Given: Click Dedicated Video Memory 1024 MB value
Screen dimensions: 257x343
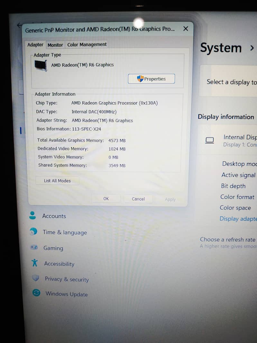Looking at the screenshot, I should (x=117, y=149).
